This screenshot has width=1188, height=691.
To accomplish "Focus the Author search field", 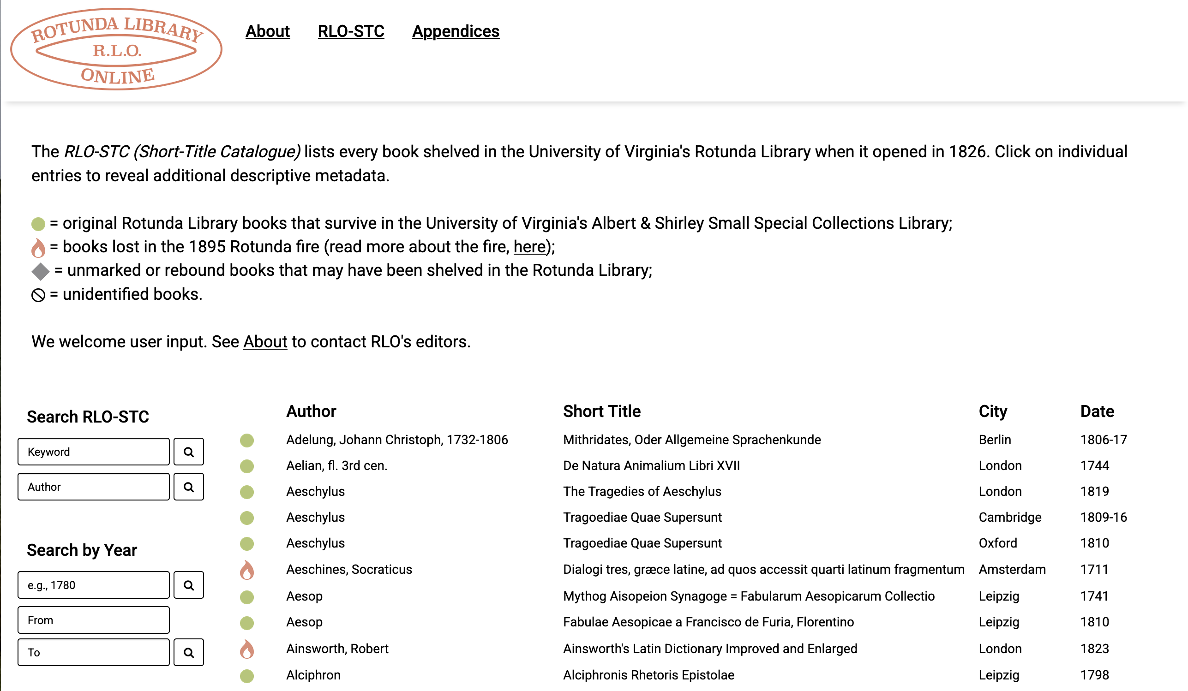I will (x=93, y=487).
